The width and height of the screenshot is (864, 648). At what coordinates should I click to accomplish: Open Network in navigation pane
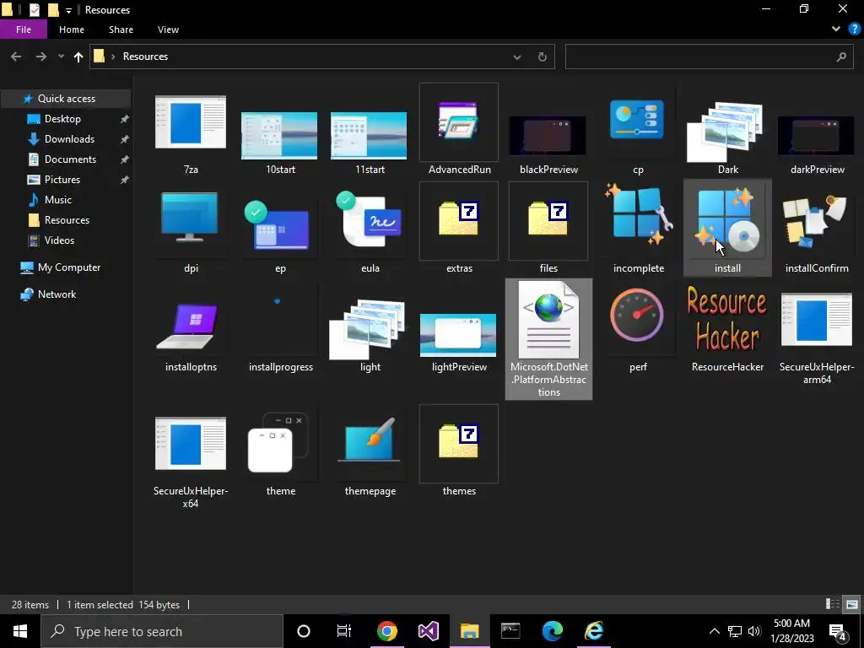click(57, 294)
